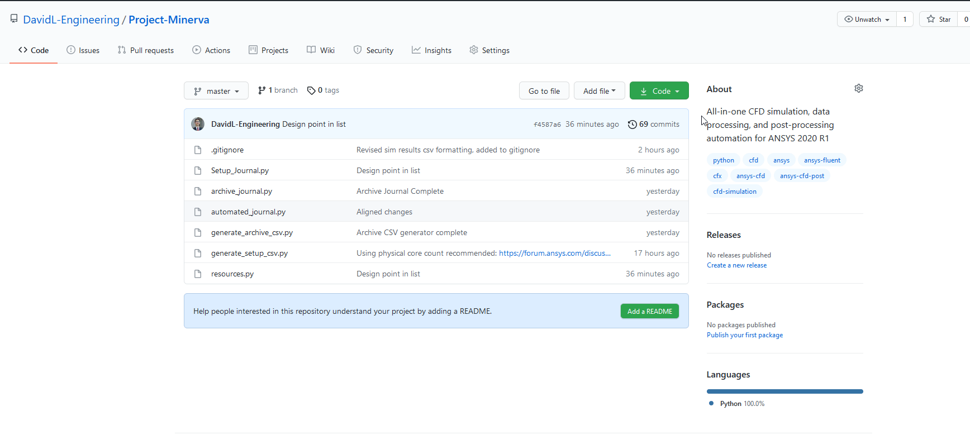Click the 0 tags link
The width and height of the screenshot is (970, 435).
coord(323,90)
